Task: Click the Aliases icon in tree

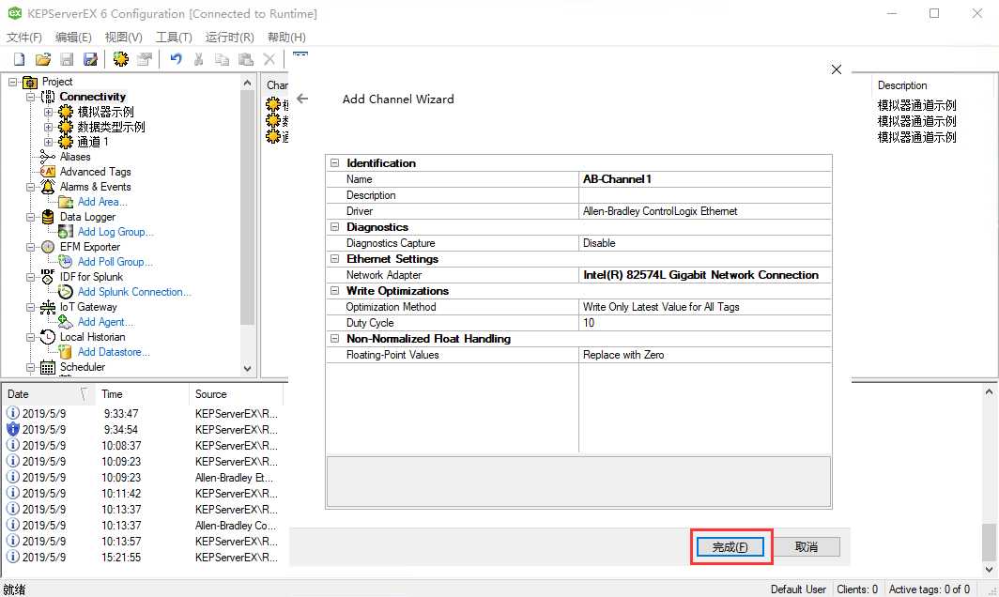Action: pos(48,157)
